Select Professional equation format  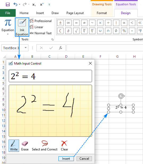click(x=41, y=21)
